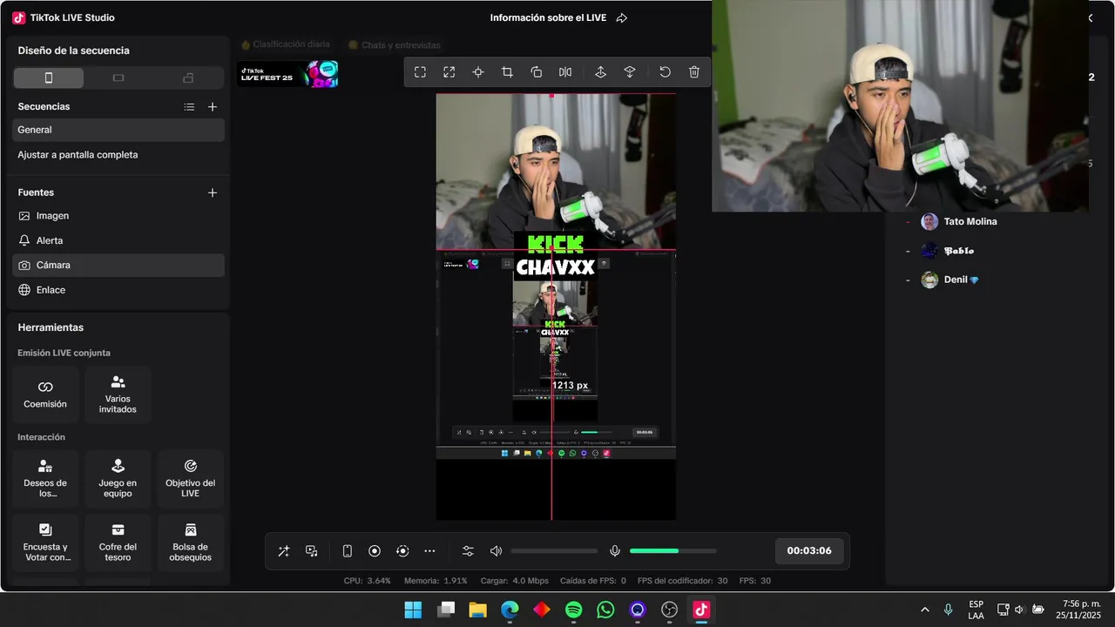Click the TikTok LIVE Fest 25 banner

pos(288,74)
